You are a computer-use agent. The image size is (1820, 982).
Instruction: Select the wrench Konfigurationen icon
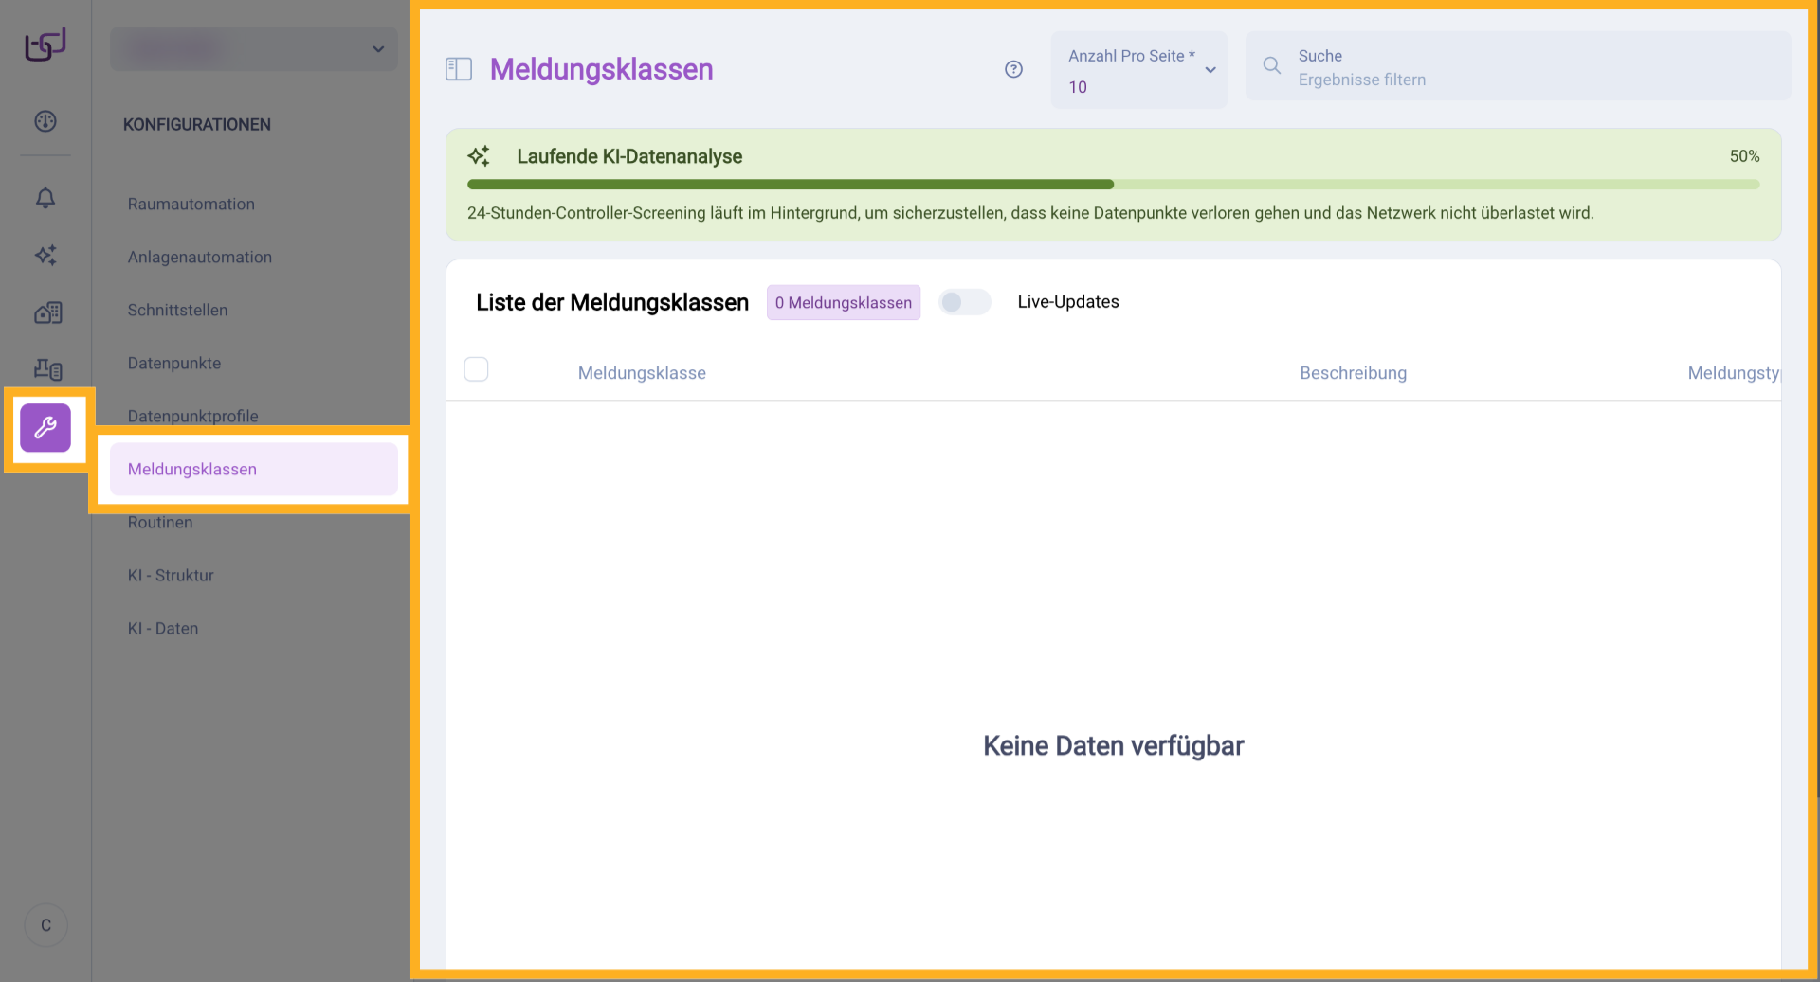click(x=46, y=428)
